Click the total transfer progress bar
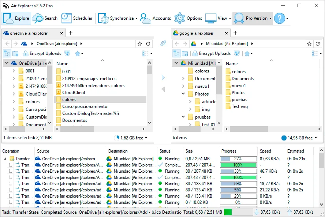The width and height of the screenshot is (325, 217). pos(238,212)
